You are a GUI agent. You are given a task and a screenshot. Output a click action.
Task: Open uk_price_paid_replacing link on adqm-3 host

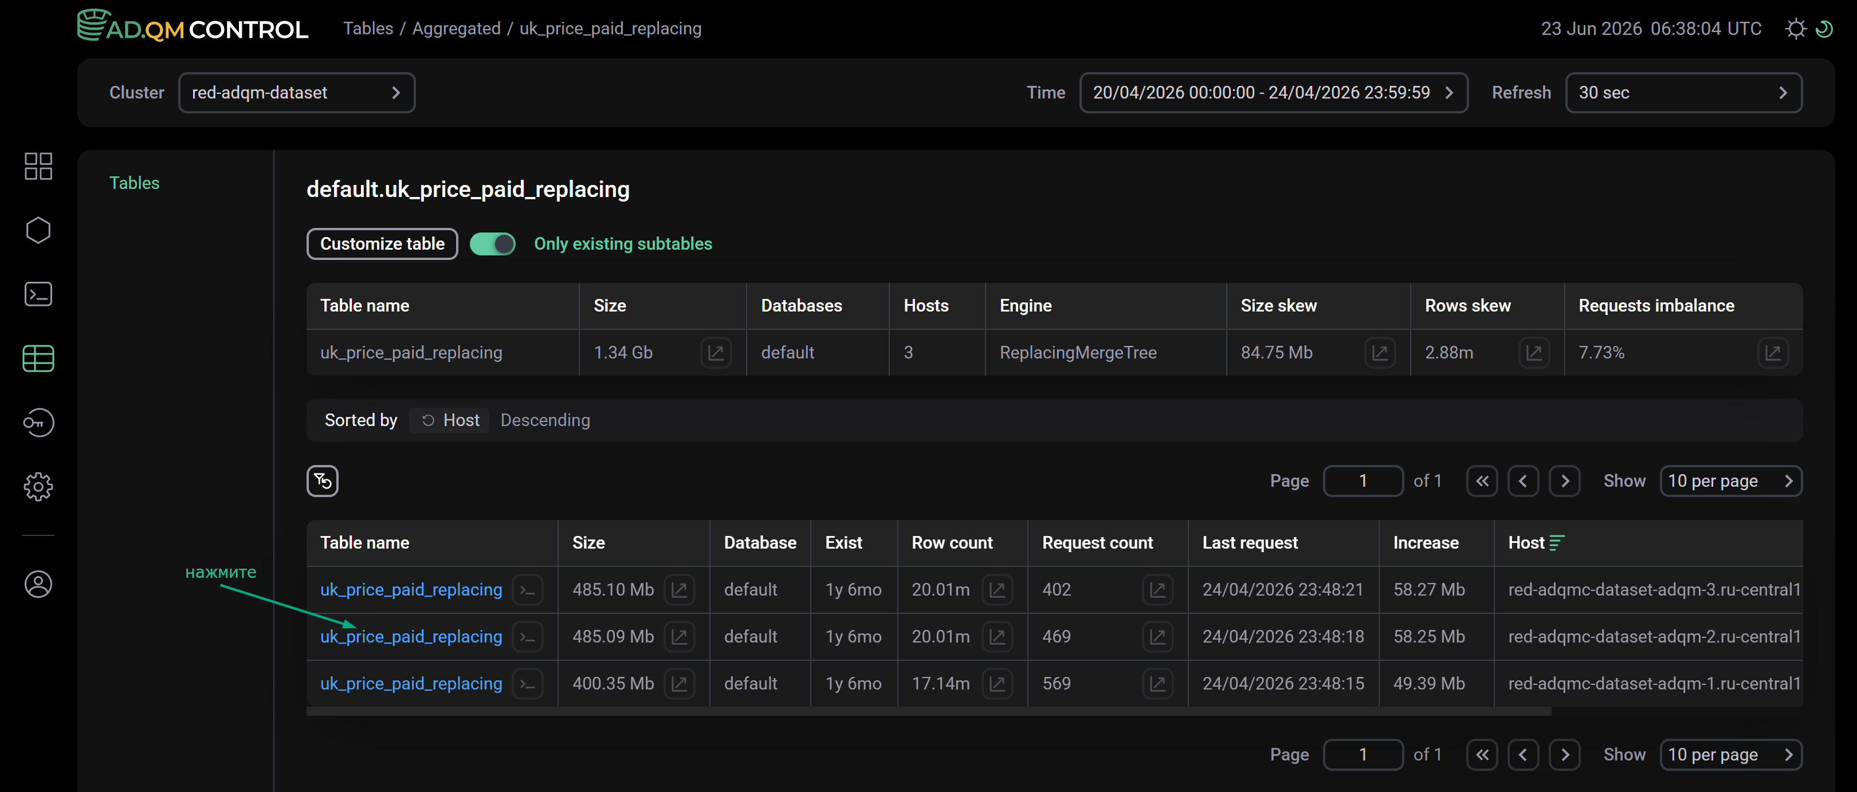coord(411,589)
